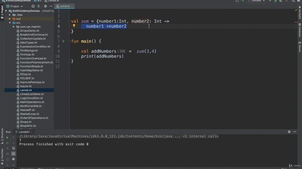
Task: Open HashMapDemo.kt file
Action: click(32, 70)
